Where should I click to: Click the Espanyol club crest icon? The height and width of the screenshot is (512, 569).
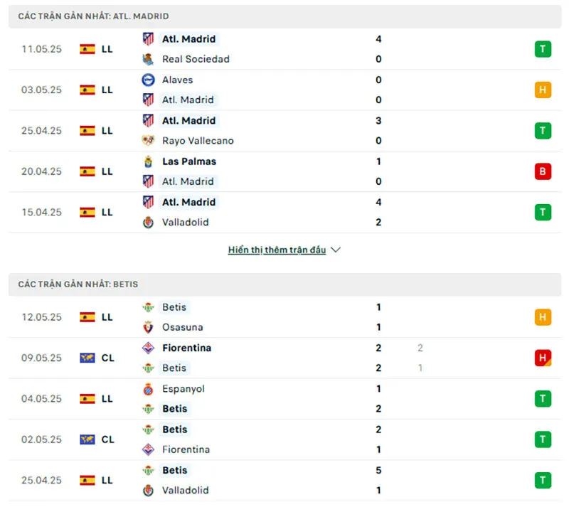(x=148, y=389)
